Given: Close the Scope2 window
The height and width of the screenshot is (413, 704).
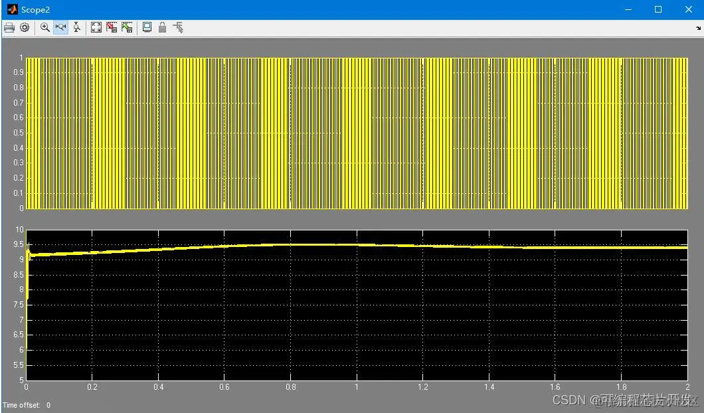Looking at the screenshot, I should click(688, 9).
